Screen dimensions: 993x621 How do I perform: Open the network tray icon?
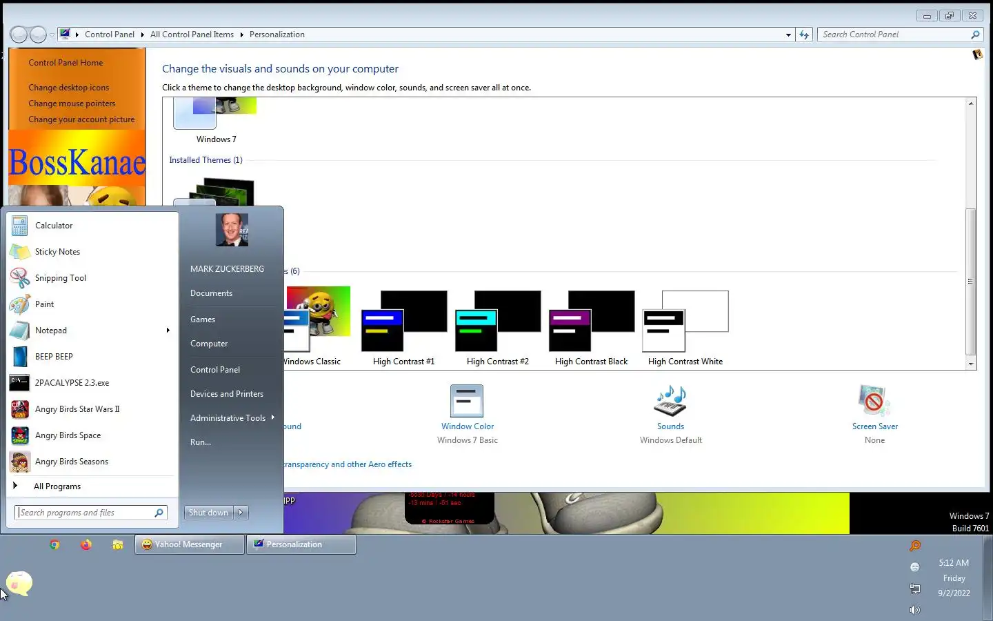pyautogui.click(x=915, y=589)
